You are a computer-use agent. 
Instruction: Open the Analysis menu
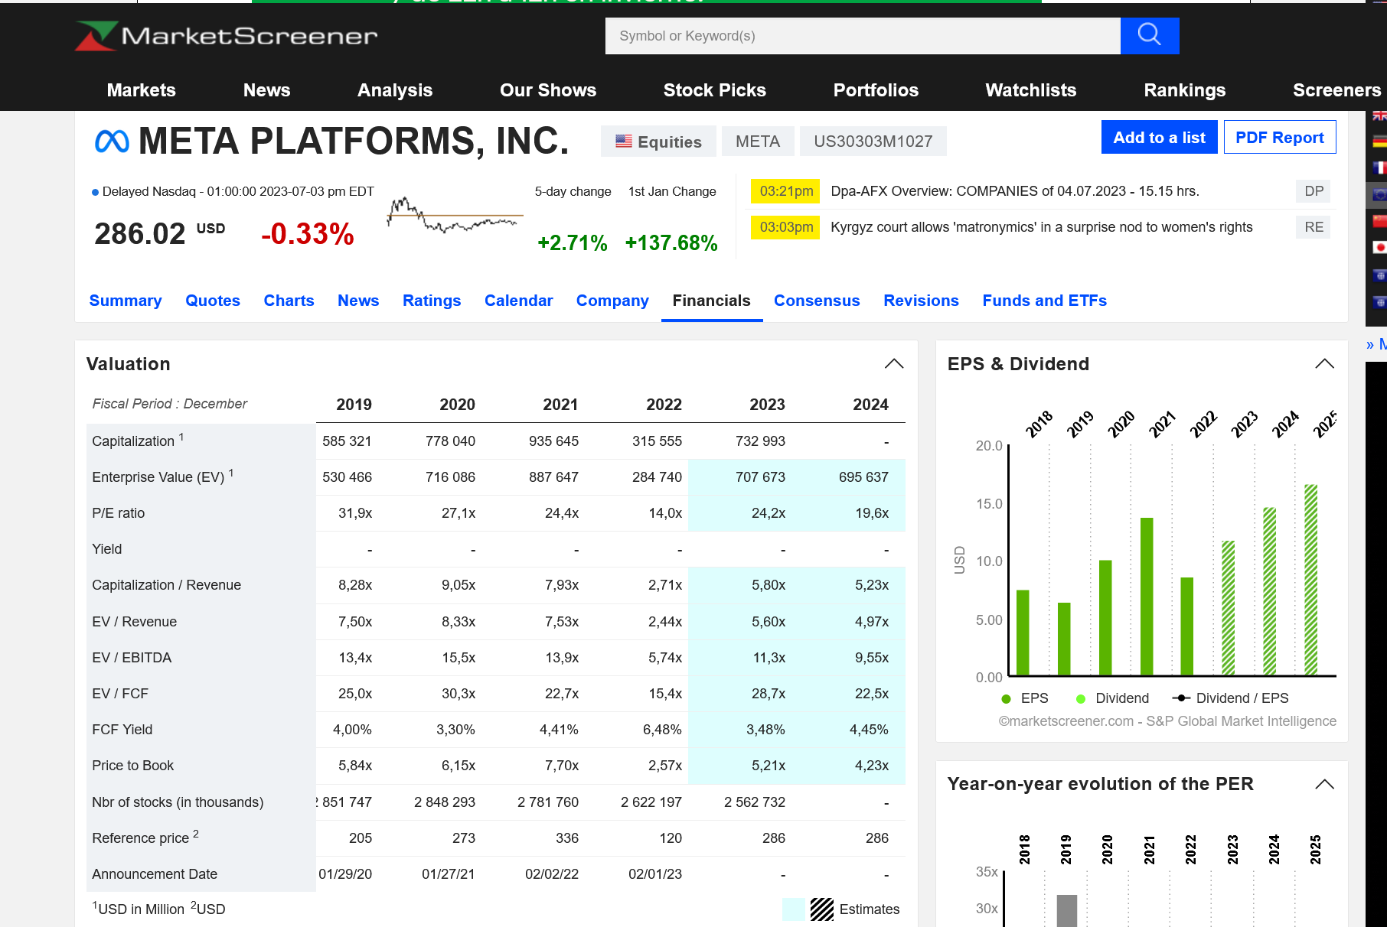395,90
